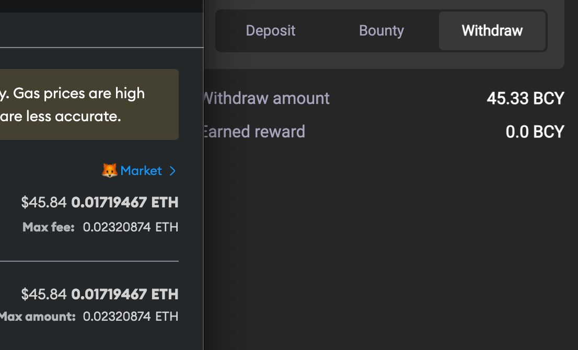The width and height of the screenshot is (578, 350).
Task: Select the Max amount value 0.02320874 ETH
Action: pyautogui.click(x=131, y=317)
